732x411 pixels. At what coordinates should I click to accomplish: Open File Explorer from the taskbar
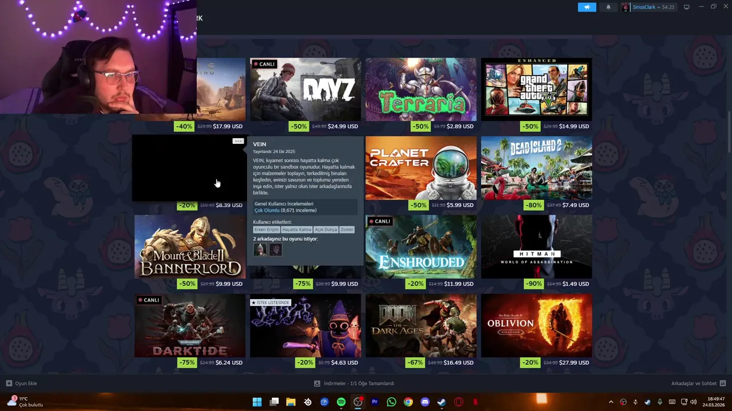point(291,402)
